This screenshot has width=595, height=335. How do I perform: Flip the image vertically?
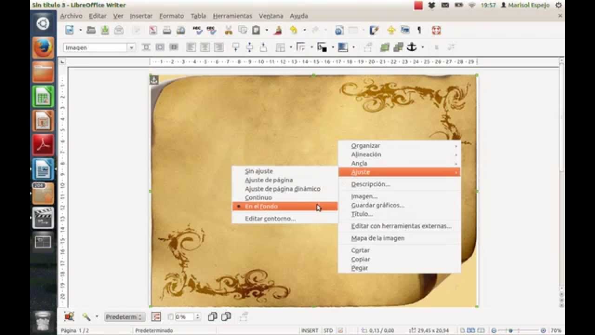coord(226,317)
